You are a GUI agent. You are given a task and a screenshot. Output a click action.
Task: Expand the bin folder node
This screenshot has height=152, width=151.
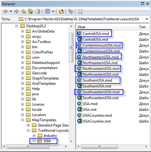23,47
